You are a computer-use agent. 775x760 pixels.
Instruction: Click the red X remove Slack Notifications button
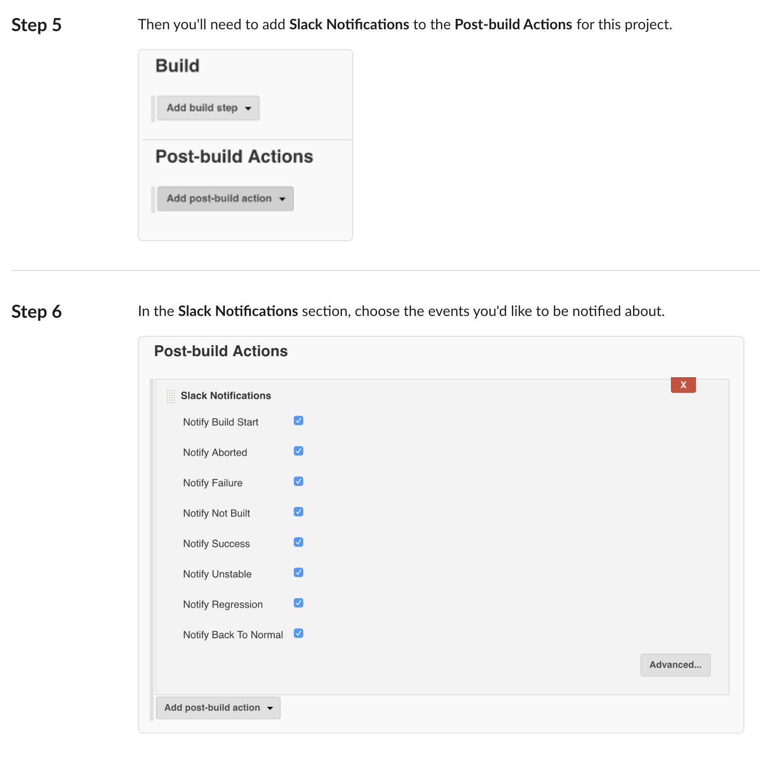point(683,385)
